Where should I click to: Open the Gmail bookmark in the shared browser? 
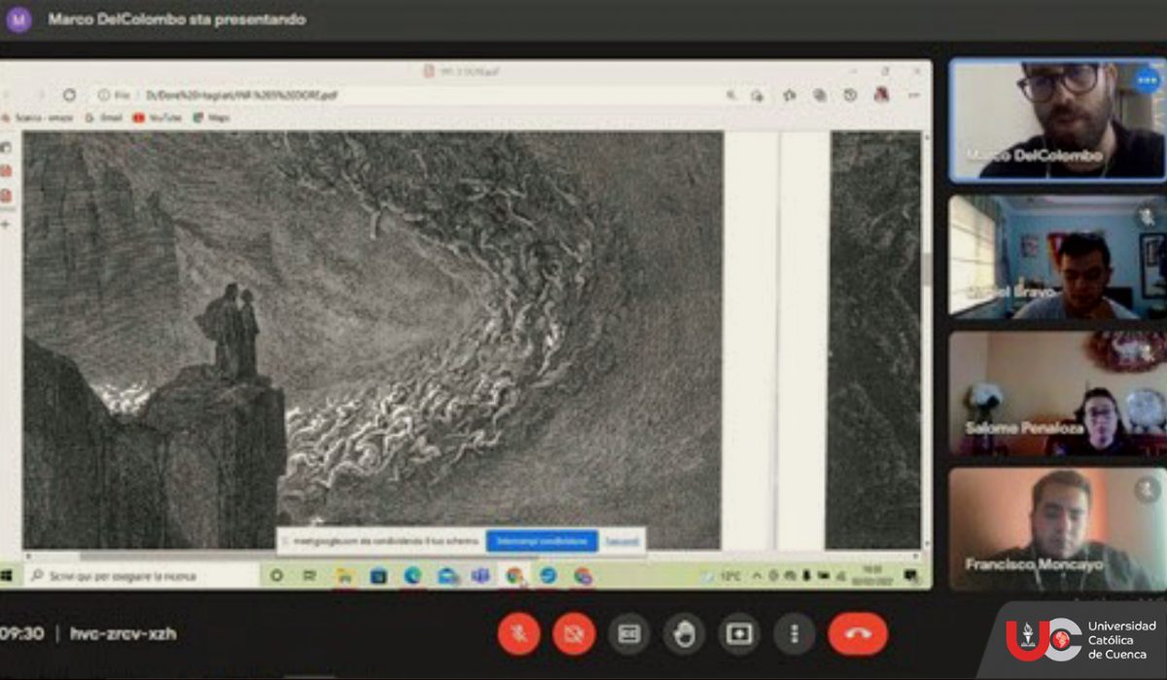pyautogui.click(x=103, y=118)
